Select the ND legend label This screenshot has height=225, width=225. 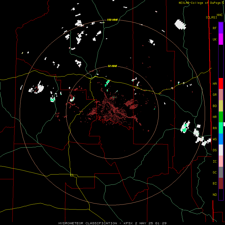(x=214, y=195)
